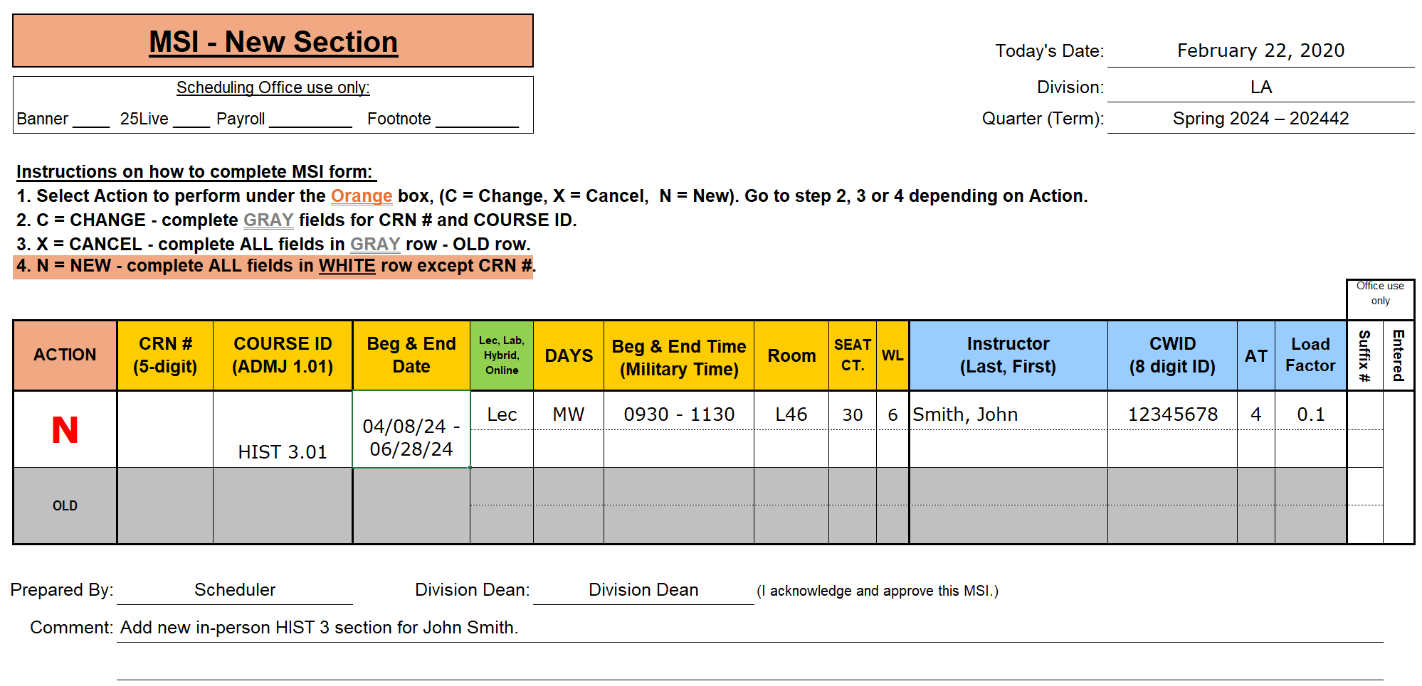The width and height of the screenshot is (1422, 686).
Task: Select the 'Beg & End Date' header
Action: [411, 355]
